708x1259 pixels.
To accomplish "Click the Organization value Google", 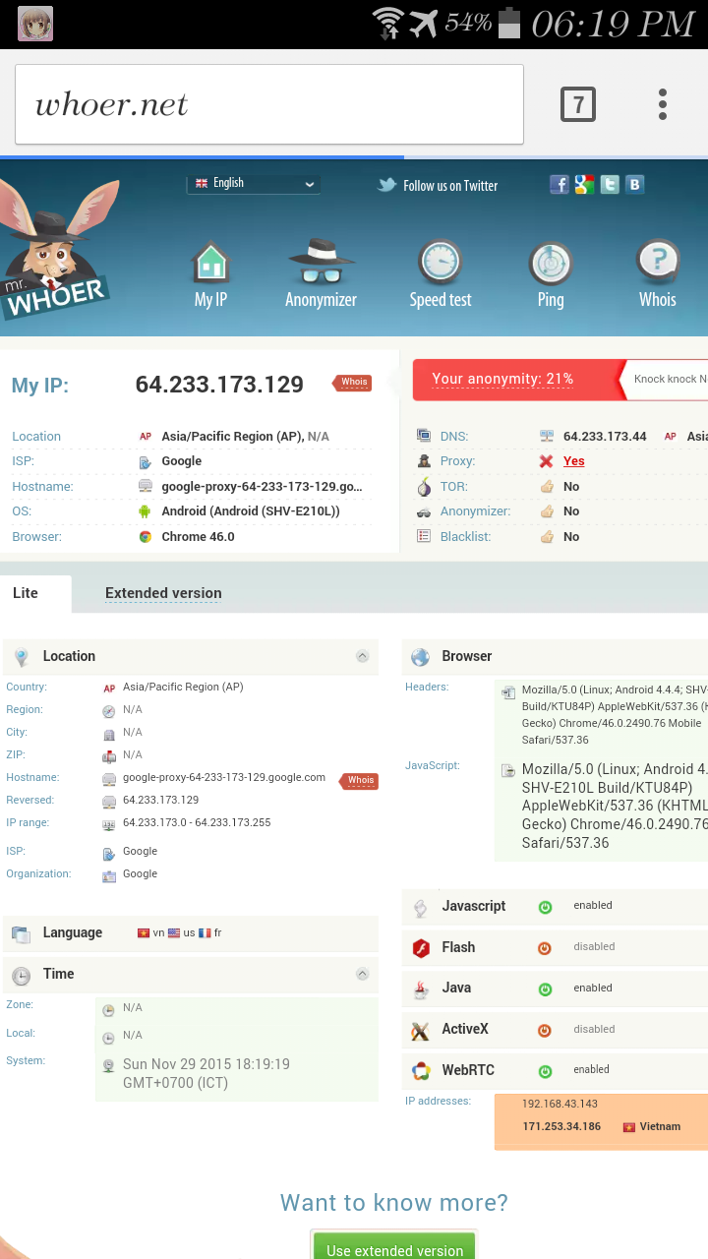I will coord(140,873).
